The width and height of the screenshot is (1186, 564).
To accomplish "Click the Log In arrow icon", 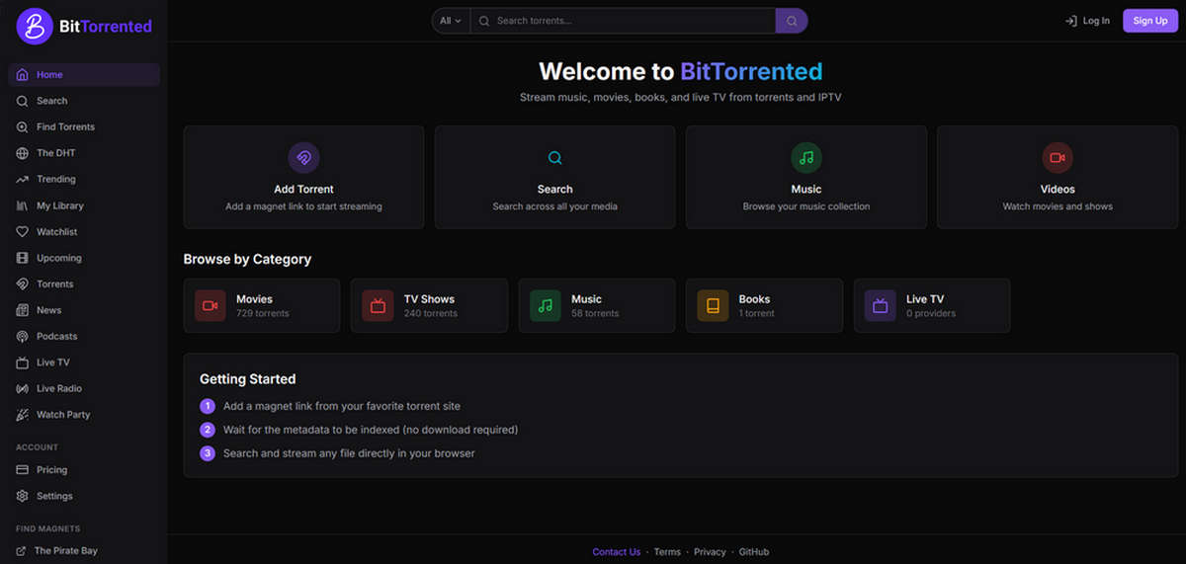I will (1070, 21).
